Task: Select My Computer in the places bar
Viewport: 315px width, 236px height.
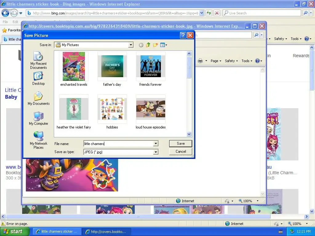Action: [38, 118]
